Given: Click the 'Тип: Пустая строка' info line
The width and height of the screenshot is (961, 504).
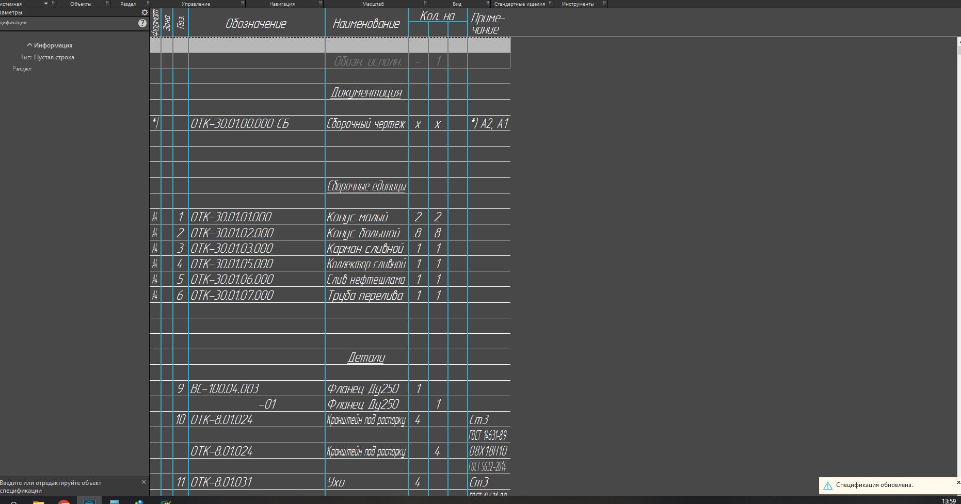Looking at the screenshot, I should point(47,57).
